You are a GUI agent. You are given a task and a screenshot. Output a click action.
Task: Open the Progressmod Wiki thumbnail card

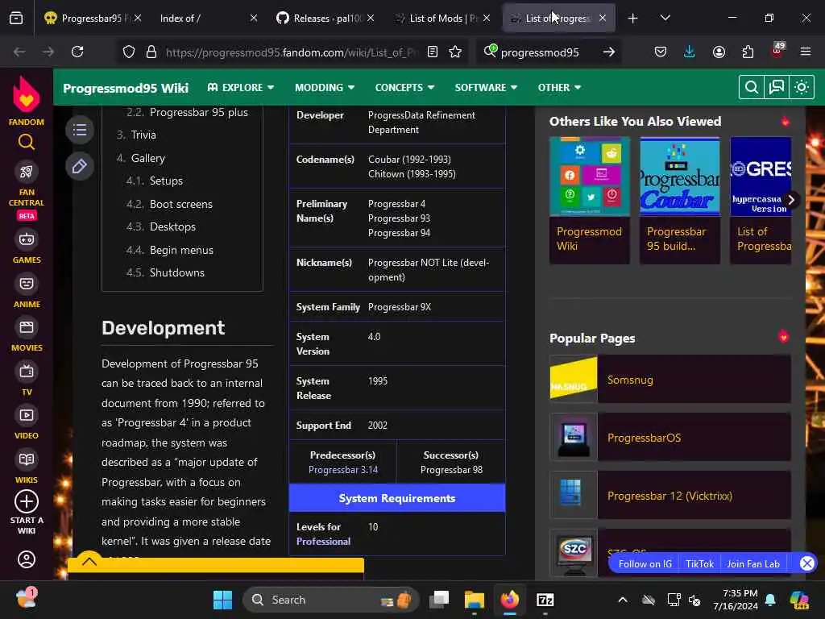coord(589,200)
